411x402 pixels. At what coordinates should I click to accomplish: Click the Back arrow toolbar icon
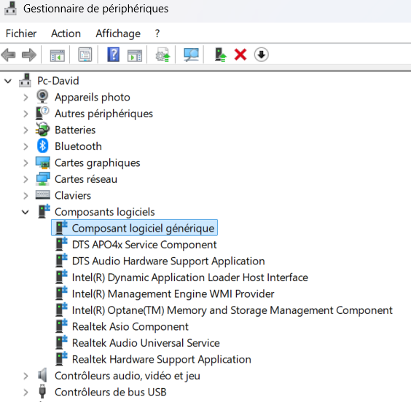pos(8,55)
